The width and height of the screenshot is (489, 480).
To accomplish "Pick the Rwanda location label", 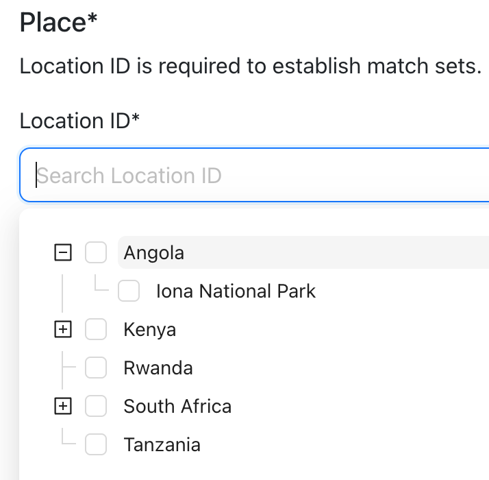I will (x=158, y=368).
